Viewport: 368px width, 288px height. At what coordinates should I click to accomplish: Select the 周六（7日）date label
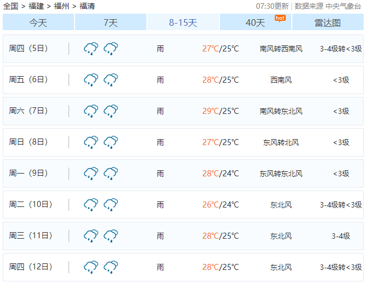pos(29,111)
